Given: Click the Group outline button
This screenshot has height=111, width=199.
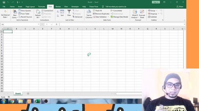Looking at the screenshot, I should [x=152, y=11].
